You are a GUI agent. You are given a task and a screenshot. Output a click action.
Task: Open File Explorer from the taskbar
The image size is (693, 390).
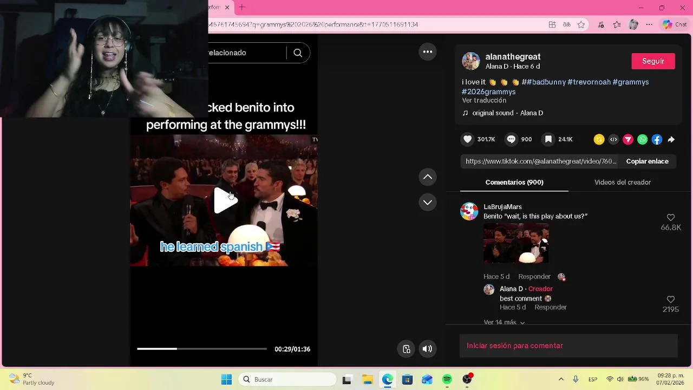coord(368,380)
